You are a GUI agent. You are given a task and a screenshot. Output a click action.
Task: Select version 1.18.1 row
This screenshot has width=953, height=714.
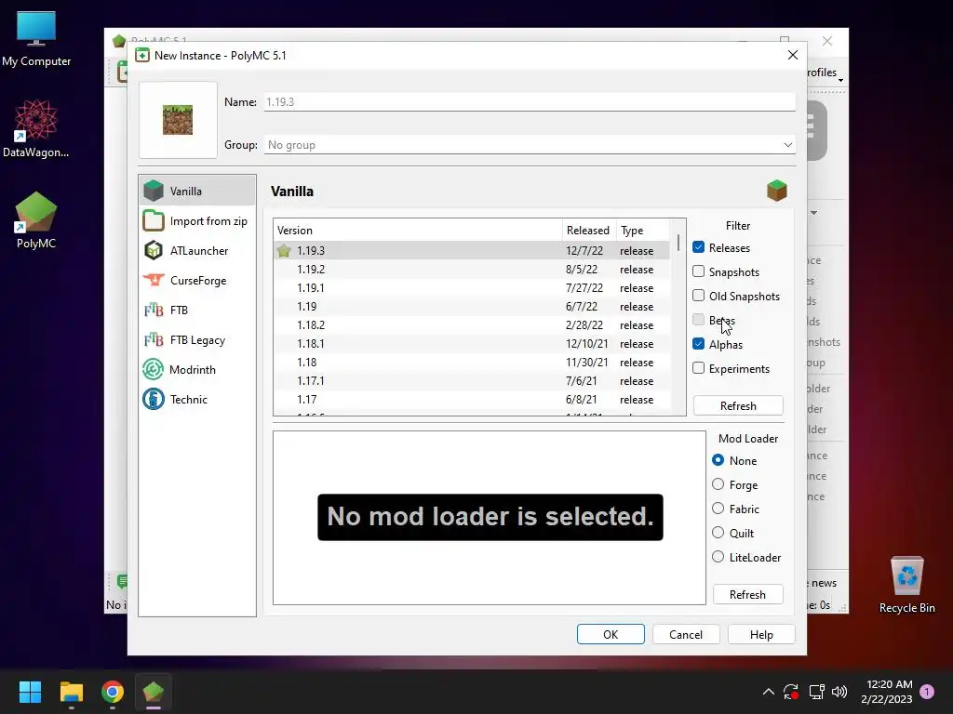tap(472, 344)
